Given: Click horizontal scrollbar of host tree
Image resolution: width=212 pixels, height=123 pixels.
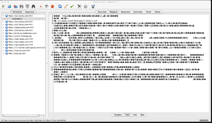Looking at the screenshot, I should pos(21,116).
